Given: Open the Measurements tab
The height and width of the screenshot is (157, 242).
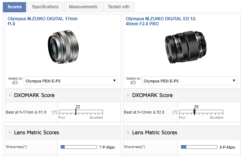Looking at the screenshot, I should tap(83, 7).
